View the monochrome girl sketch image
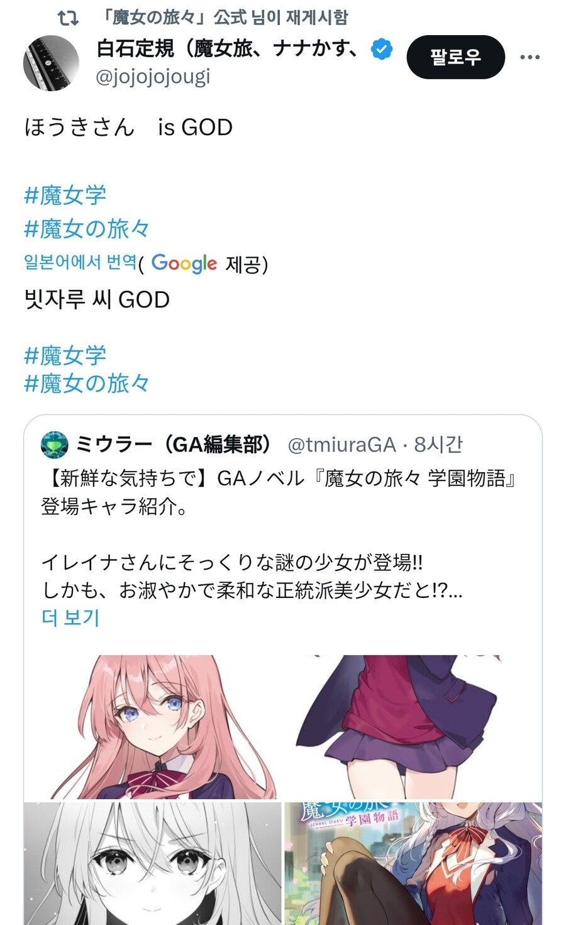This screenshot has width=566, height=925. click(x=153, y=863)
